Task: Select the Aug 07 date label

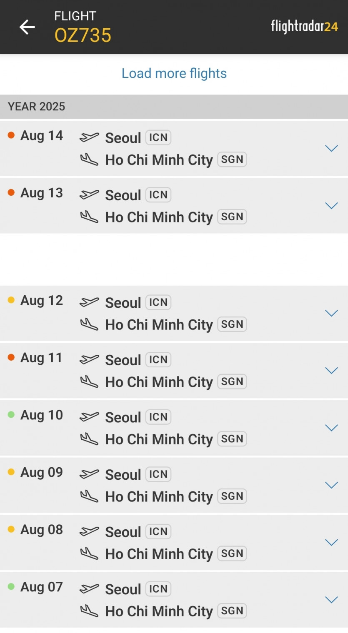Action: (42, 587)
